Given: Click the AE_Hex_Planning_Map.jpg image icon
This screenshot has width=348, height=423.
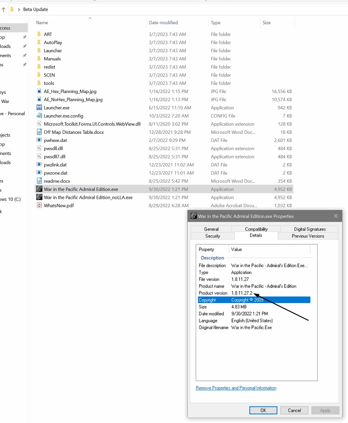Looking at the screenshot, I should click(39, 91).
